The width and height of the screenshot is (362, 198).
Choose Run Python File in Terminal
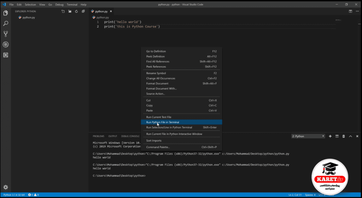pyautogui.click(x=181, y=122)
